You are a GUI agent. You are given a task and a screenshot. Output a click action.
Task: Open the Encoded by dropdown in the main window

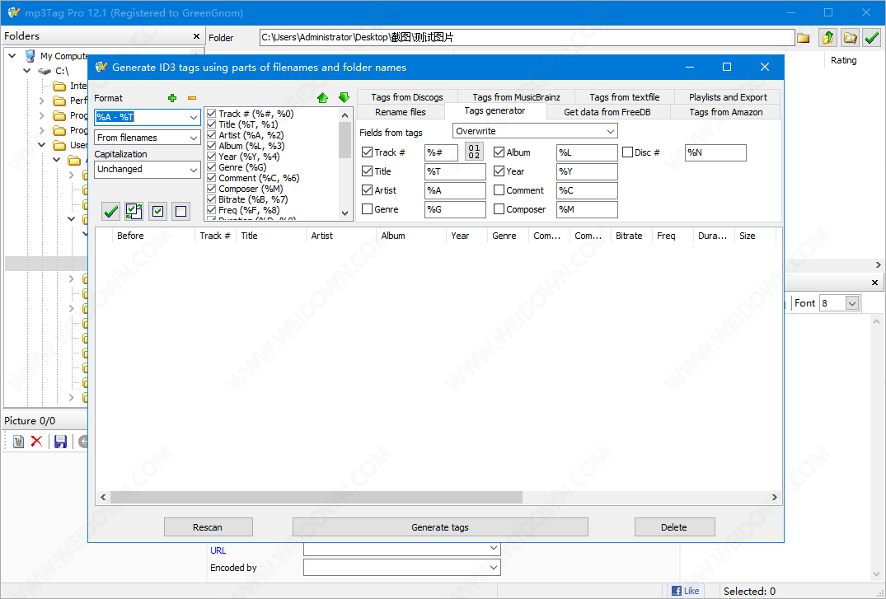pyautogui.click(x=494, y=568)
